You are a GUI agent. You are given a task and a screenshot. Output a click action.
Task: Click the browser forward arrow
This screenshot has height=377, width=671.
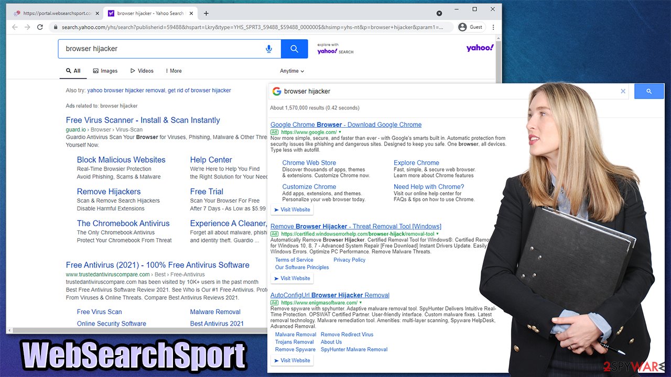[27, 27]
